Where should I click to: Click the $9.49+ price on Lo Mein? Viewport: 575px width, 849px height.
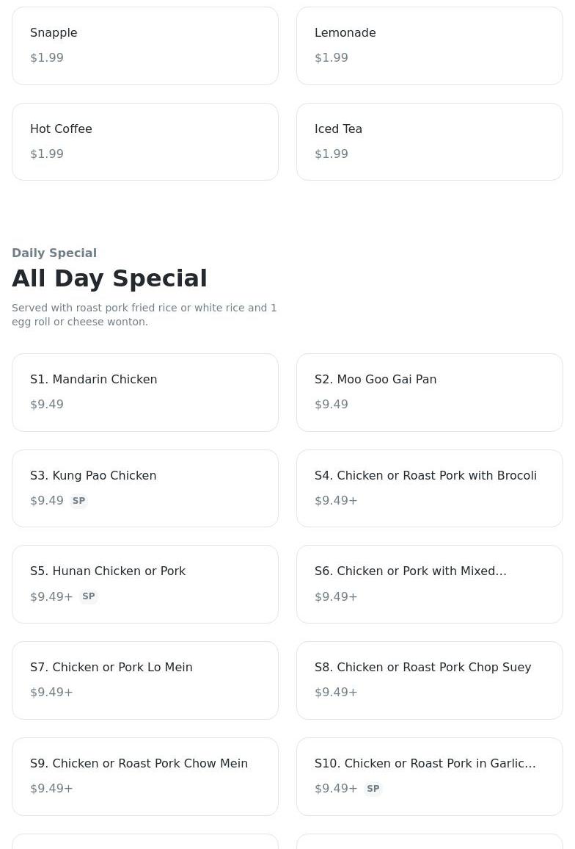tap(51, 693)
